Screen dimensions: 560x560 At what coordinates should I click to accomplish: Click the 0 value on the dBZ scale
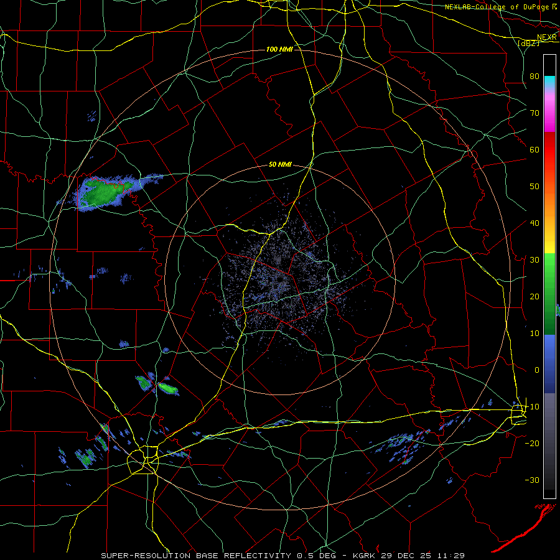537,370
